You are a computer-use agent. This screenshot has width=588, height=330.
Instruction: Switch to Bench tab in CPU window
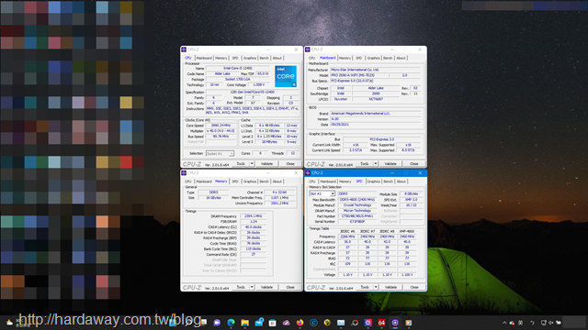(x=264, y=58)
